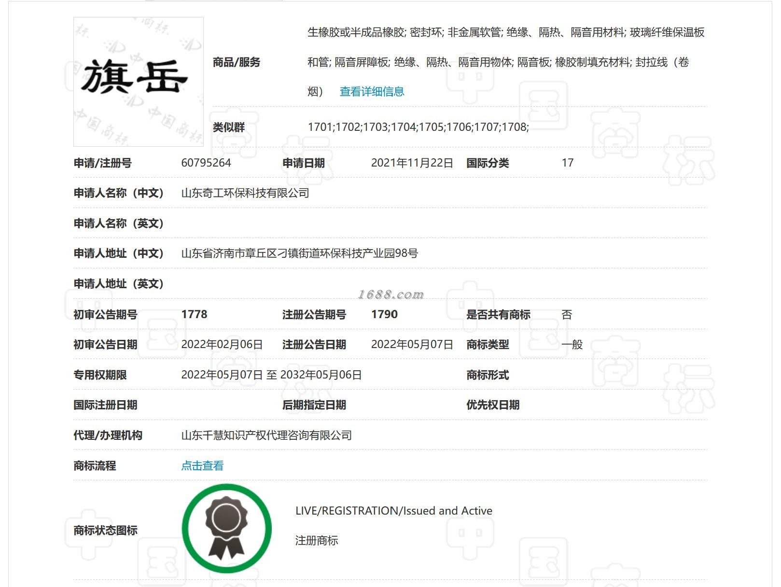This screenshot has height=587, width=781.
Task: Click international class value 17
Action: click(568, 163)
